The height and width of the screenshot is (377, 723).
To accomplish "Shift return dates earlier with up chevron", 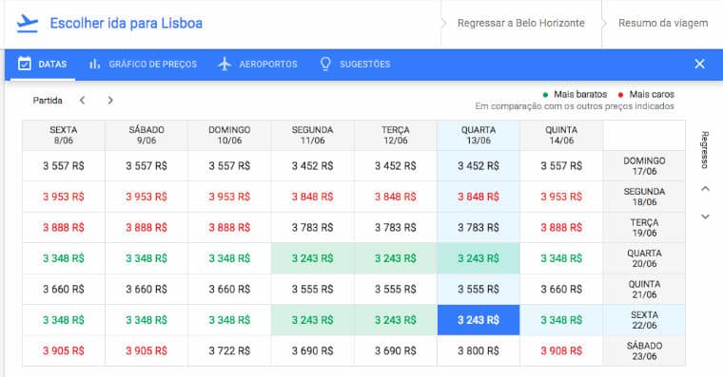I will [x=706, y=189].
